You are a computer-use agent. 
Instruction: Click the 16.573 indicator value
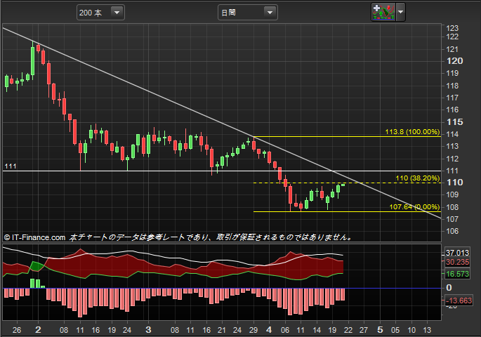pyautogui.click(x=457, y=274)
